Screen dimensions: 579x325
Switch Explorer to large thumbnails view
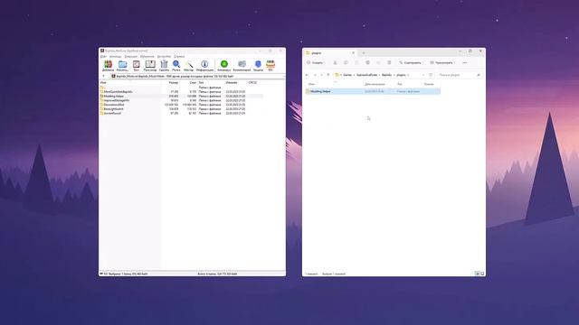pyautogui.click(x=482, y=274)
